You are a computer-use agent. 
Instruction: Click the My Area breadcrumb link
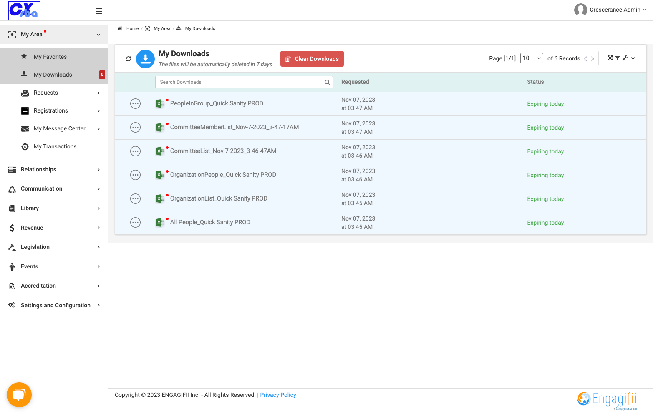[x=162, y=28]
